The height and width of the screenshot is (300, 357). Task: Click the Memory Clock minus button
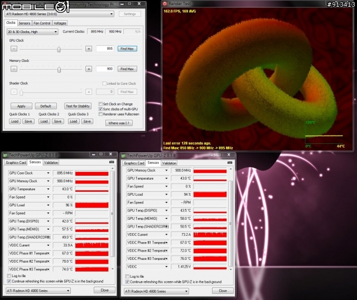(14, 69)
